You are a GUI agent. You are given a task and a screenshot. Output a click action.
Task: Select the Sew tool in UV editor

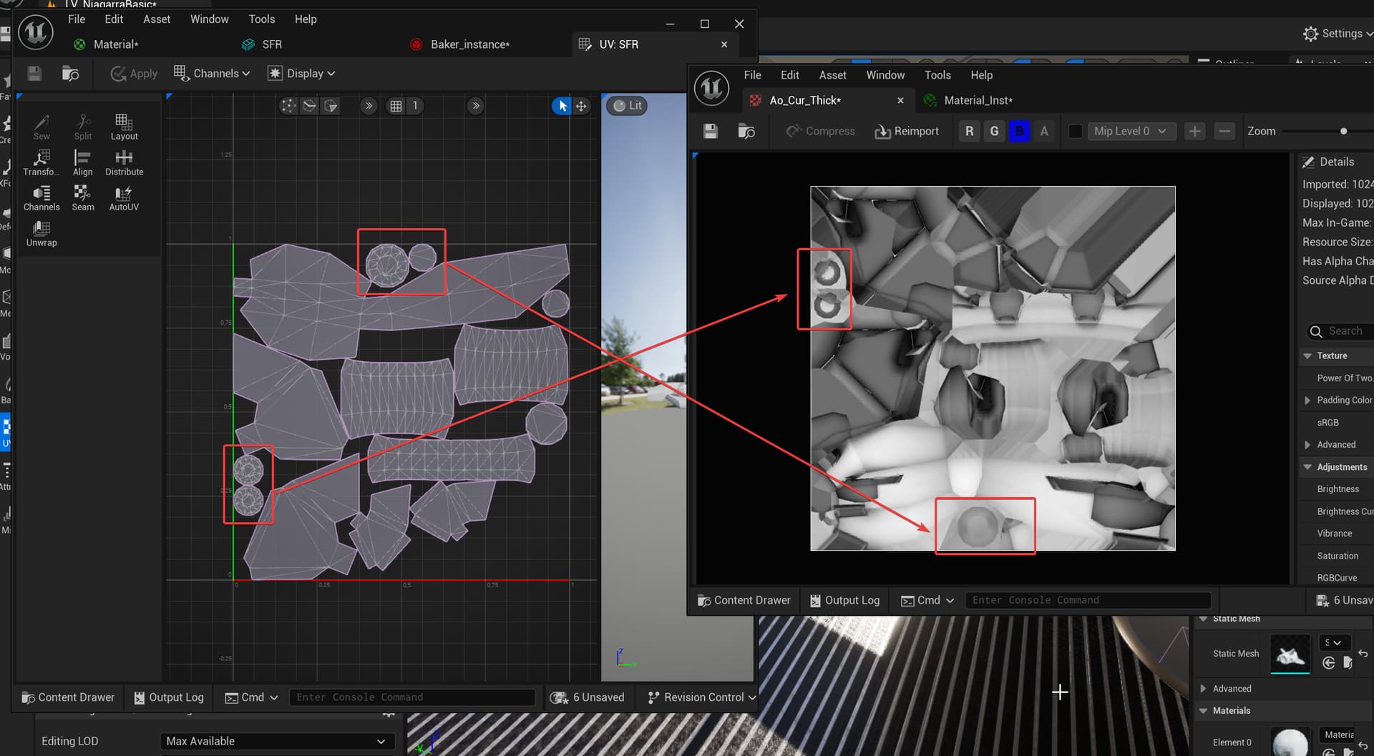(42, 127)
